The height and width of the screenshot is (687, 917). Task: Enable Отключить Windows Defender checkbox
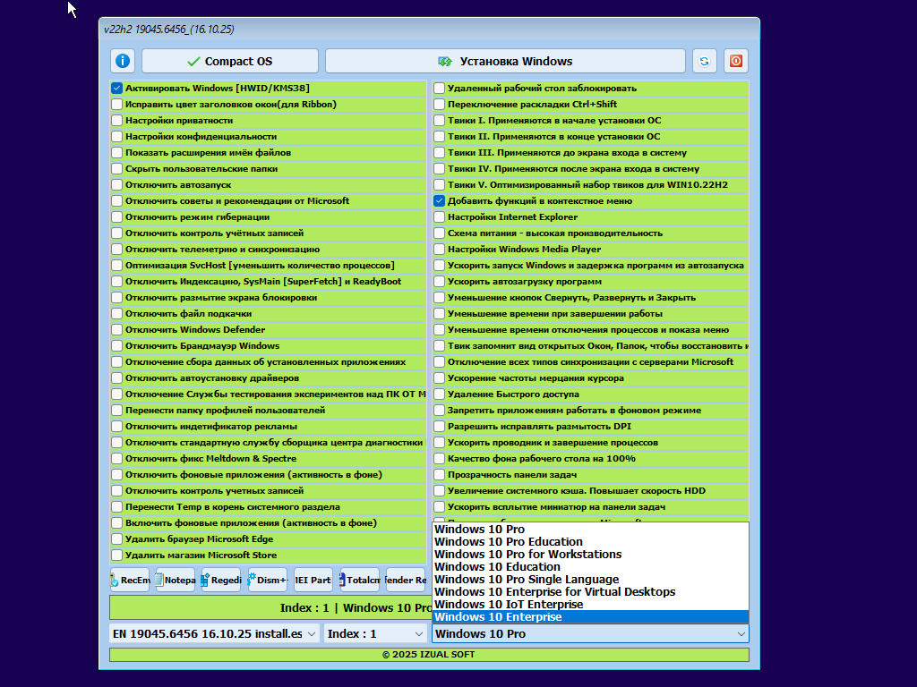coord(117,330)
